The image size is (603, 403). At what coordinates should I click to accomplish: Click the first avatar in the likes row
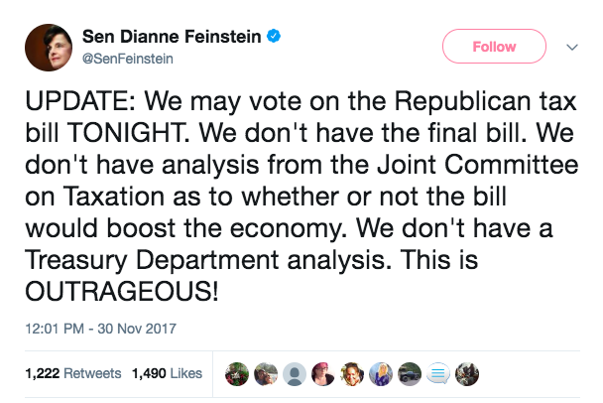(236, 374)
